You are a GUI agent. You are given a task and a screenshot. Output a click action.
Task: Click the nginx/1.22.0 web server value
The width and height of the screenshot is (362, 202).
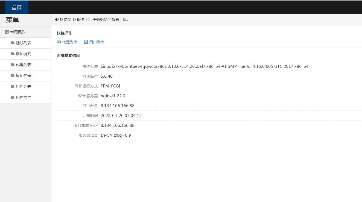click(113, 96)
